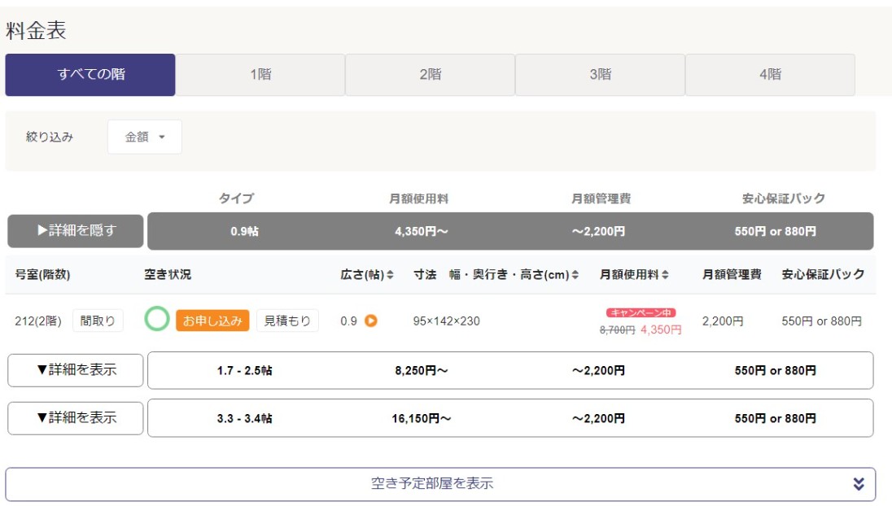Screen dimensions: 892x506
Task: Click the 号室(階数) column header
Action: point(42,275)
